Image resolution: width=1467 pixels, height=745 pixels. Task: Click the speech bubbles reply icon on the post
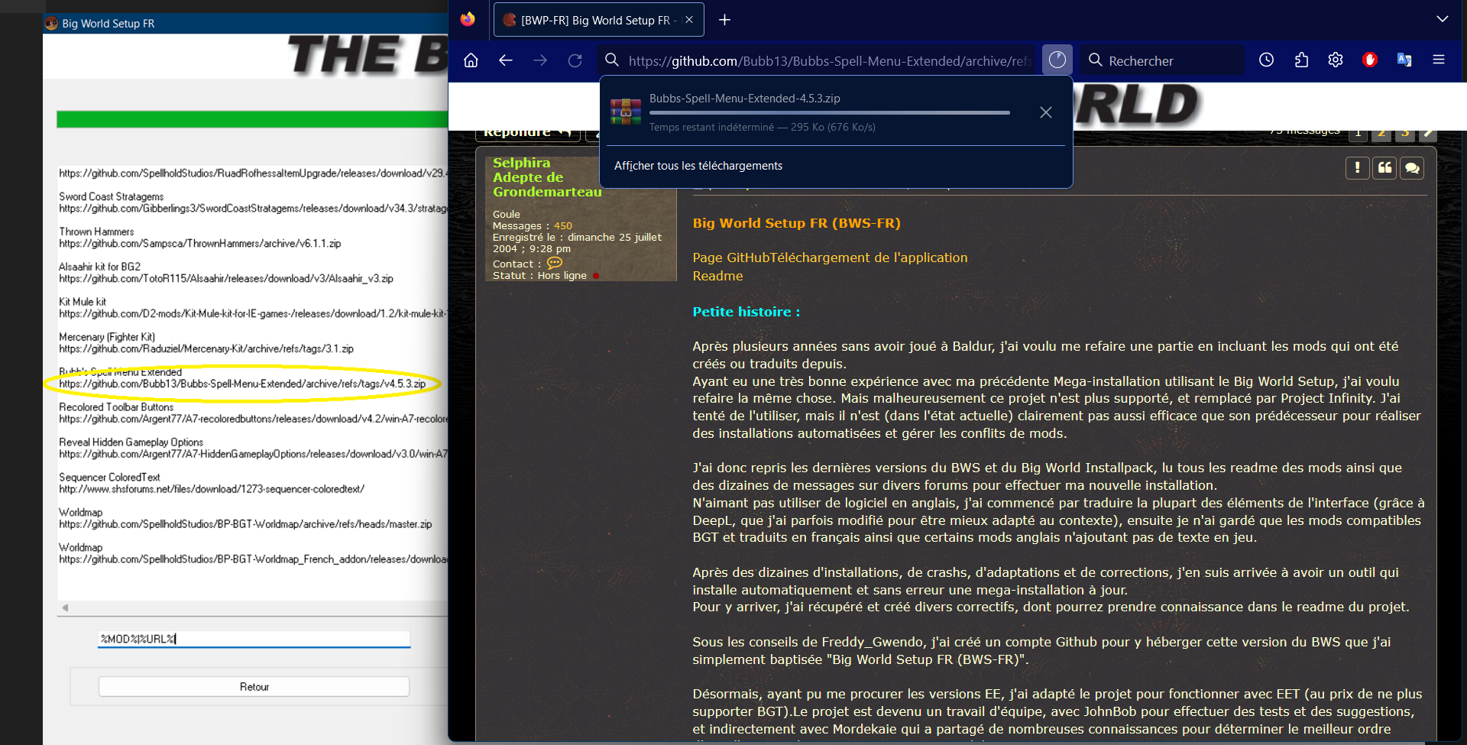[1412, 168]
